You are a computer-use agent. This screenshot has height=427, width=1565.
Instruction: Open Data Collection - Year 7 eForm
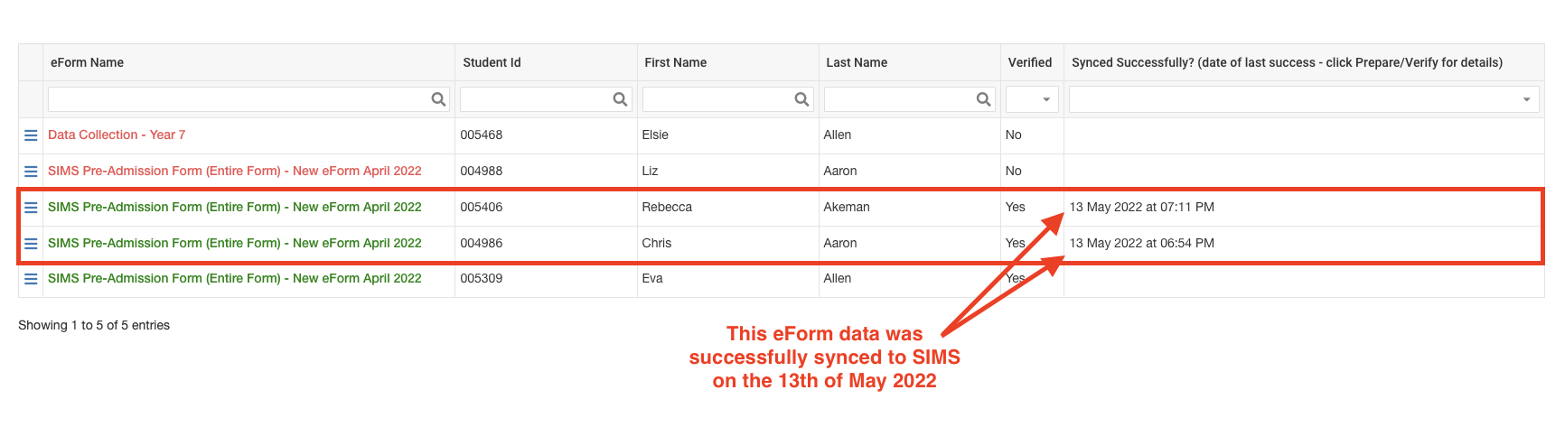click(117, 135)
